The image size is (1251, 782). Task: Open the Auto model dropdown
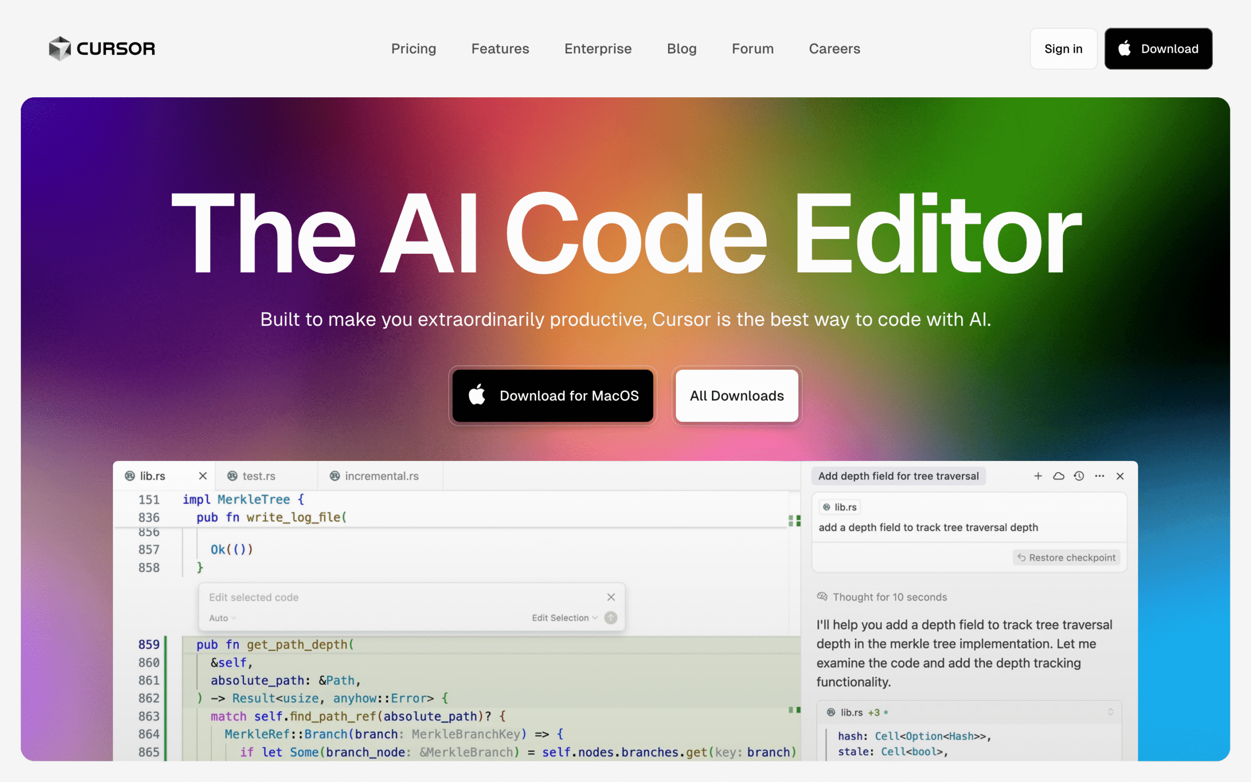pos(222,618)
